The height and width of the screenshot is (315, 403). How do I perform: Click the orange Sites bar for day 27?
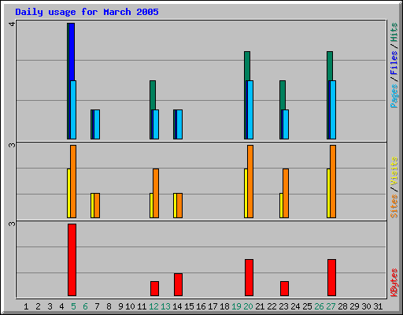point(333,181)
